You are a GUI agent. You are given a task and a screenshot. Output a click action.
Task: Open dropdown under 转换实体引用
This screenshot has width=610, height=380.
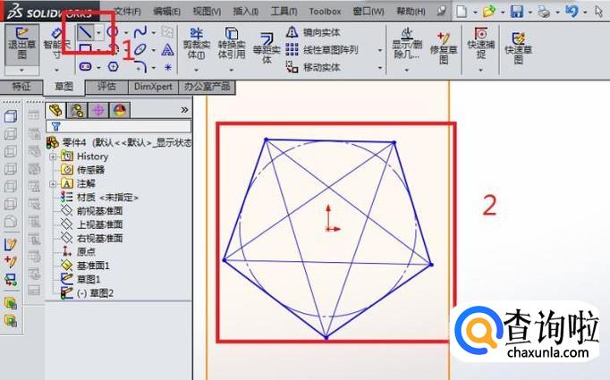[x=232, y=70]
